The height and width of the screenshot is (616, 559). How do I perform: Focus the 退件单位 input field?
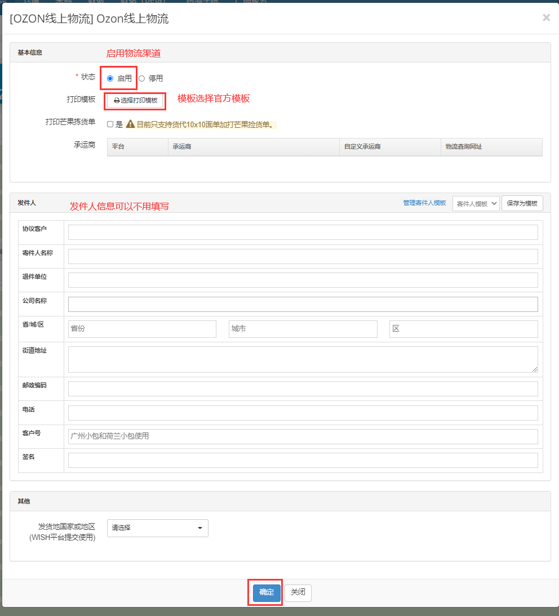coord(303,280)
